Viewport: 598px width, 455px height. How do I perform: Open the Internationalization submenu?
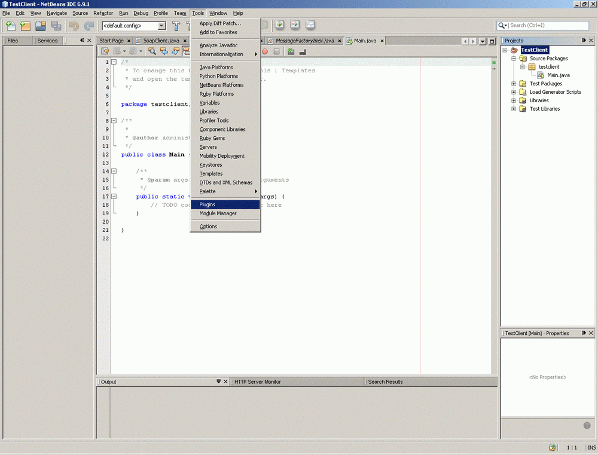tap(225, 54)
